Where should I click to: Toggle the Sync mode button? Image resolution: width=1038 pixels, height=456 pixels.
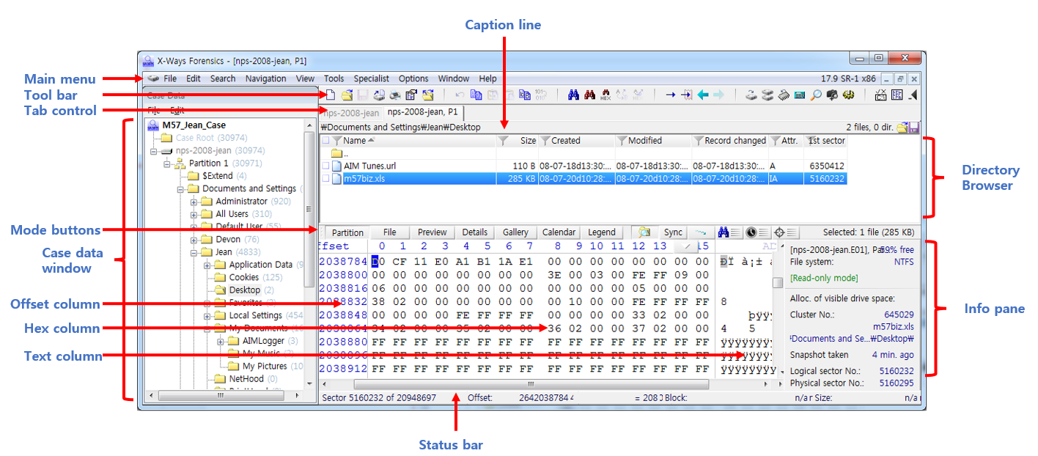[674, 232]
